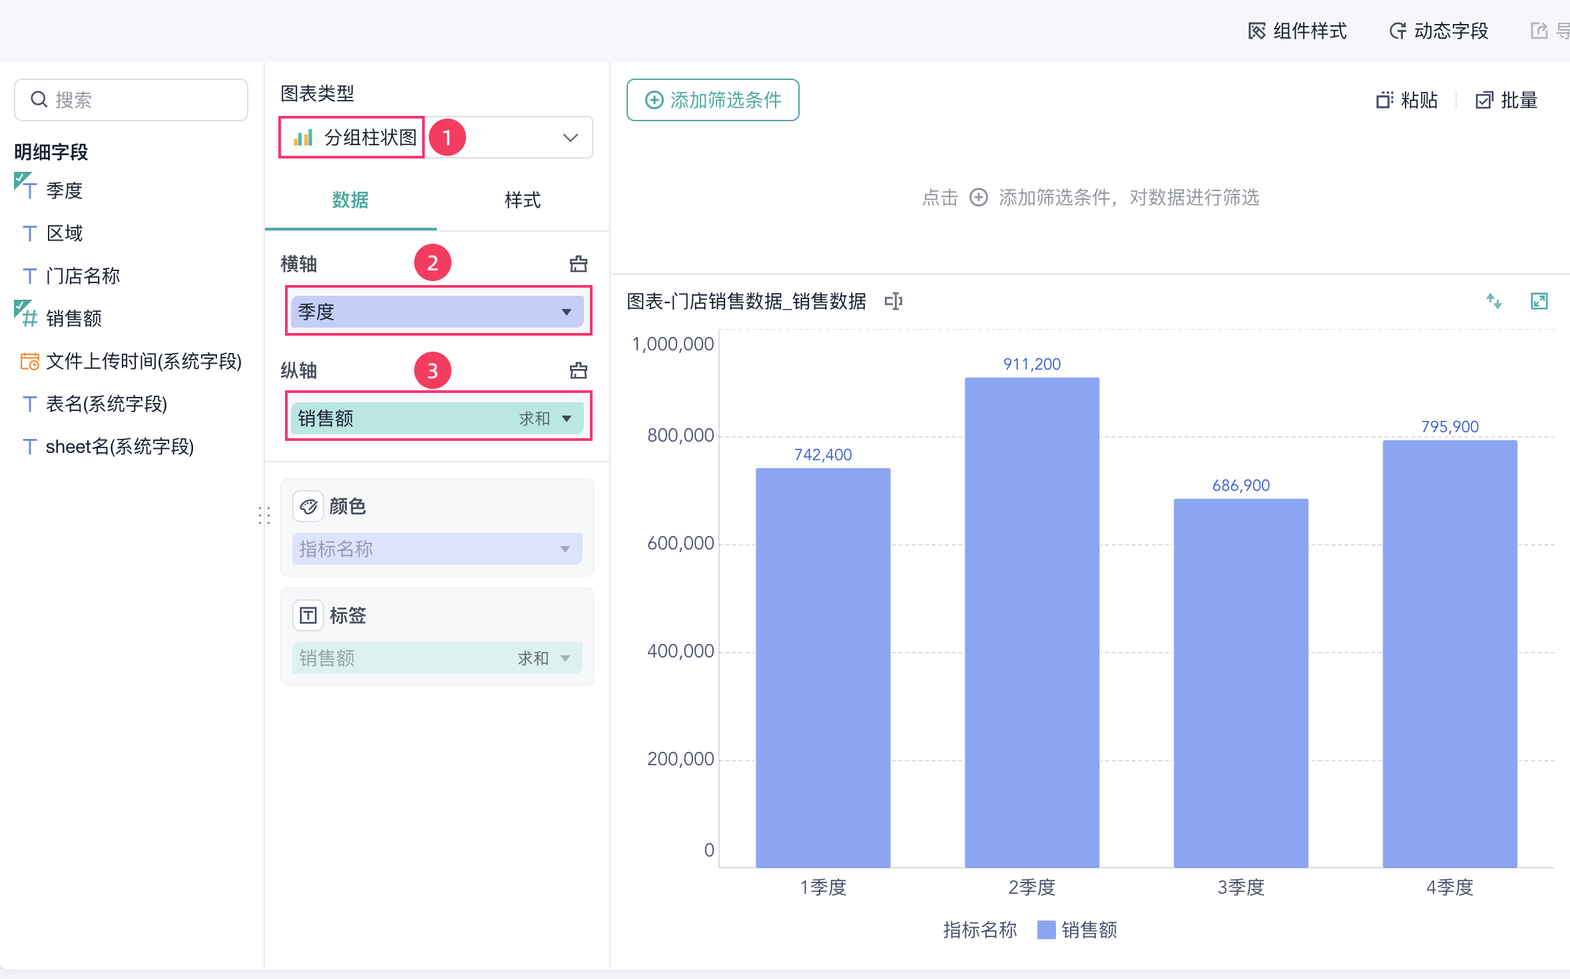
Task: Select the 销售额 field in 明细字段
Action: 73,318
